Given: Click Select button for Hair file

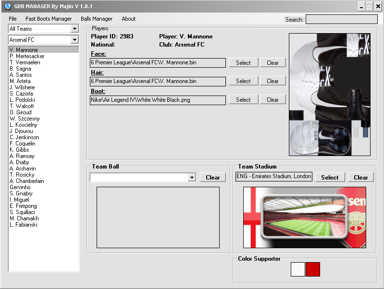Looking at the screenshot, I should point(244,81).
